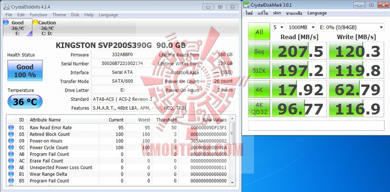Click status orb for Raw Read Error Rate
This screenshot has width=390, height=192.
[x=11, y=127]
